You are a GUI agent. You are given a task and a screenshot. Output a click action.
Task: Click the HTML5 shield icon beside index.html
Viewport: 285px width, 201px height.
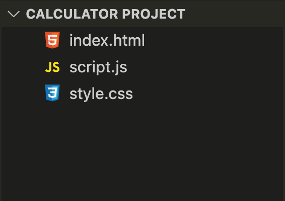point(52,40)
